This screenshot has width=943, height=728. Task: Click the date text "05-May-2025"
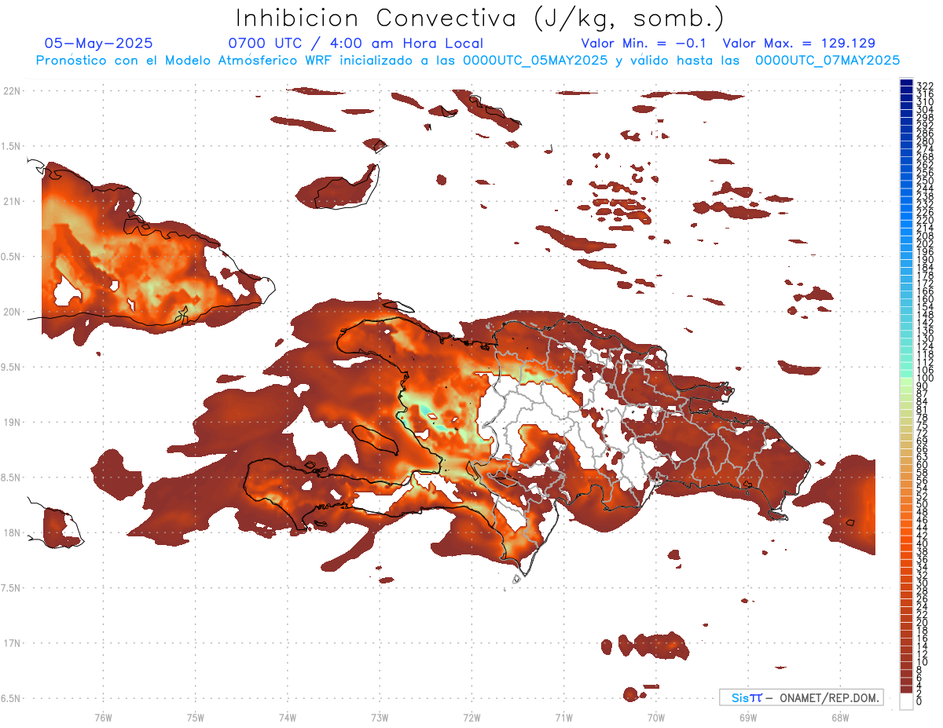(99, 43)
